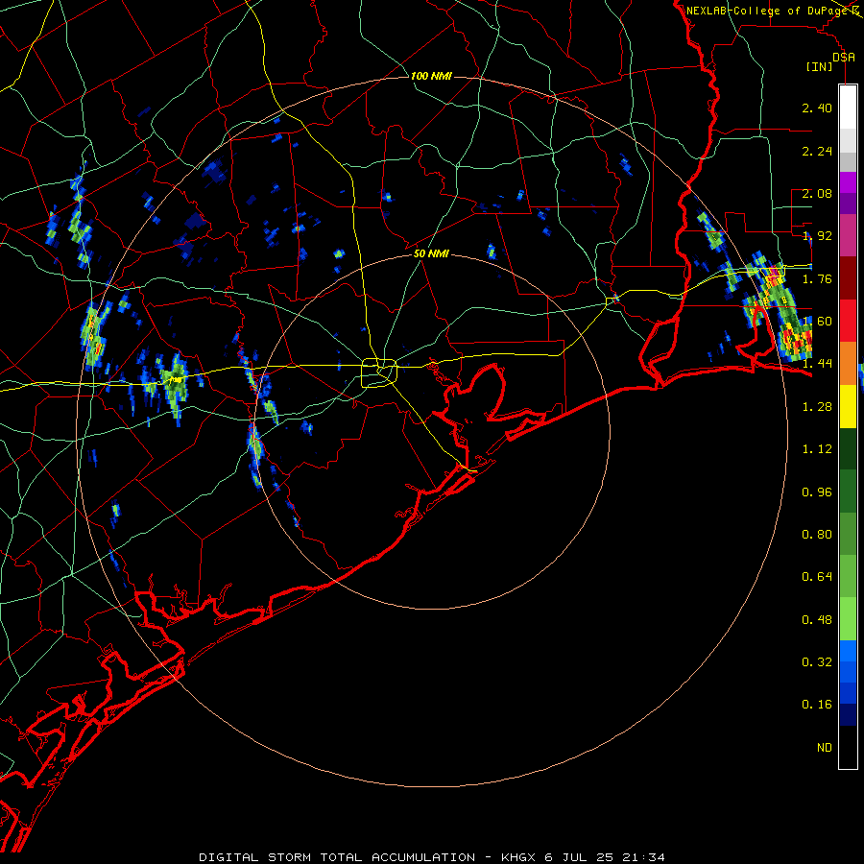Image resolution: width=864 pixels, height=864 pixels.
Task: Click the lightest green swatch beside 0.48
Action: pos(848,619)
